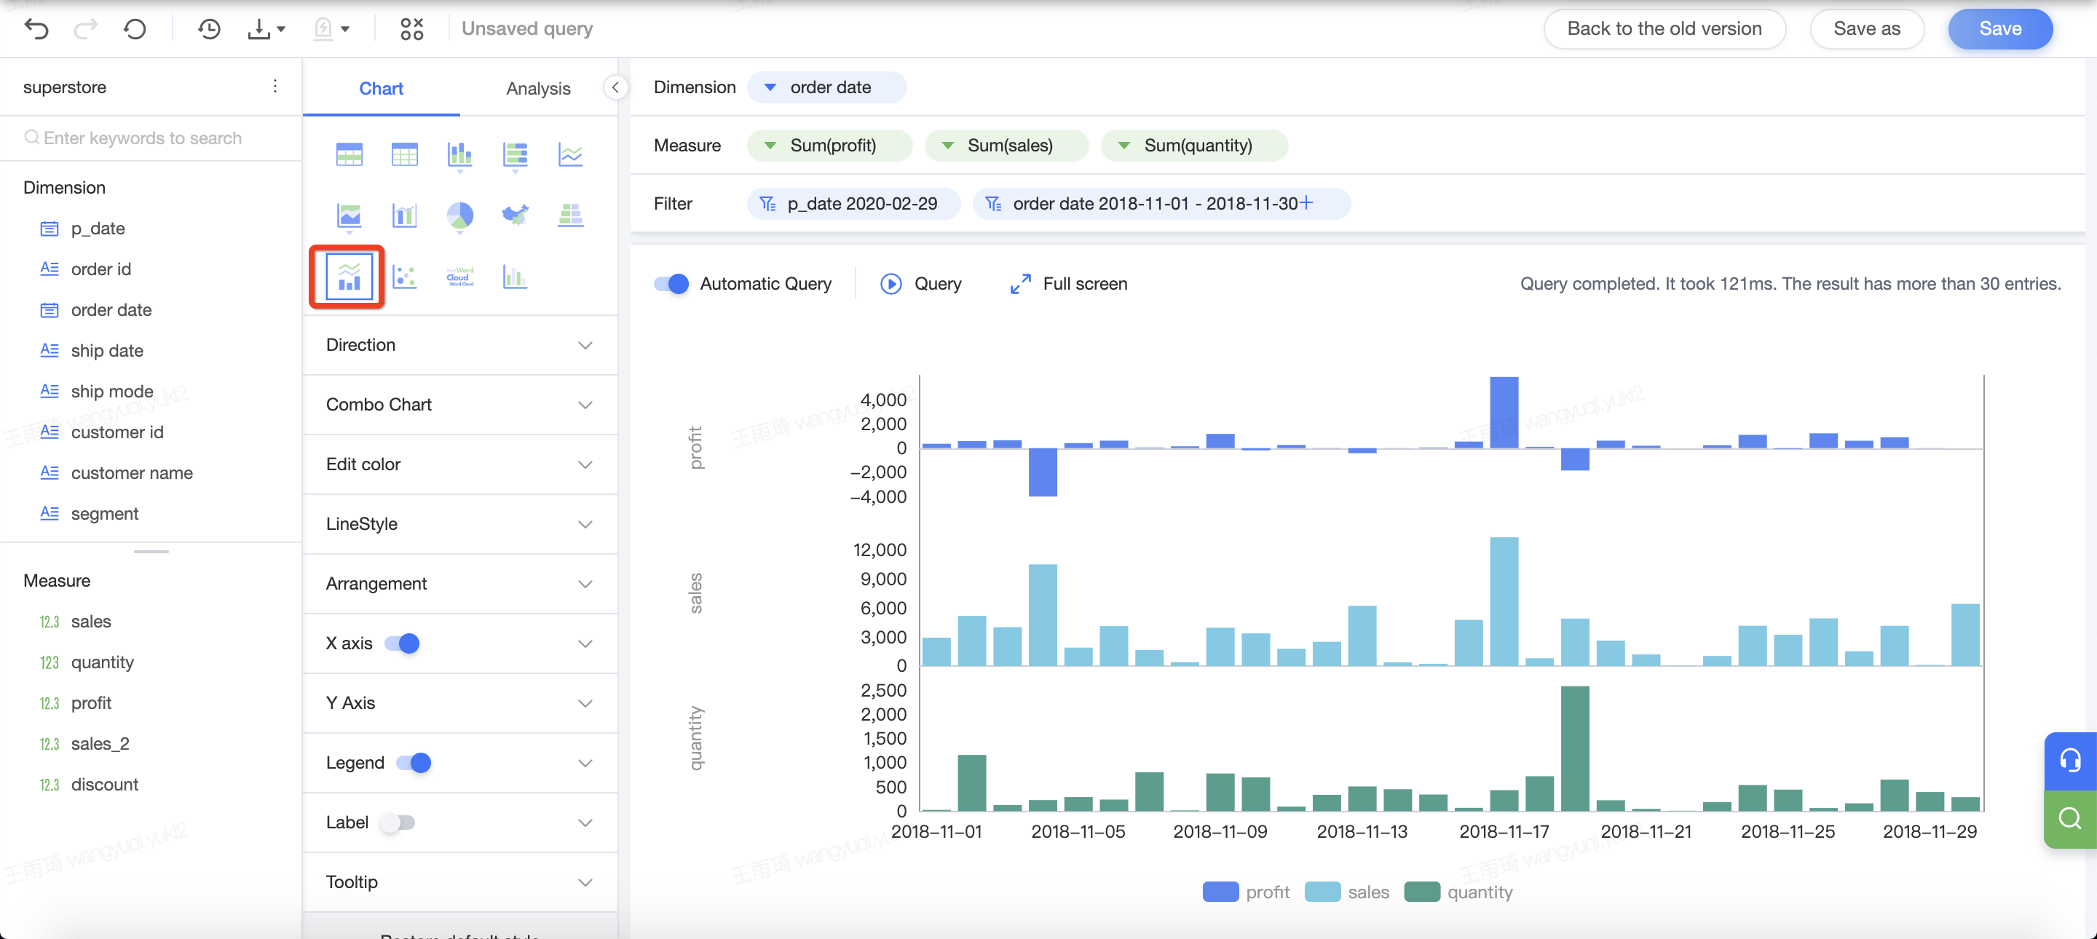Select the bar-and-line dual axis chart type
This screenshot has width=2097, height=939.
[x=405, y=215]
